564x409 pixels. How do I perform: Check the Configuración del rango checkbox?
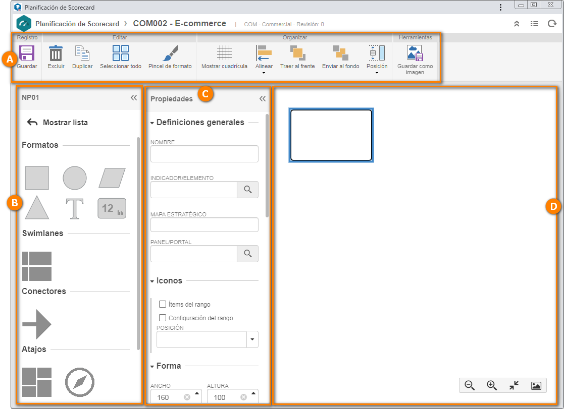[163, 318]
